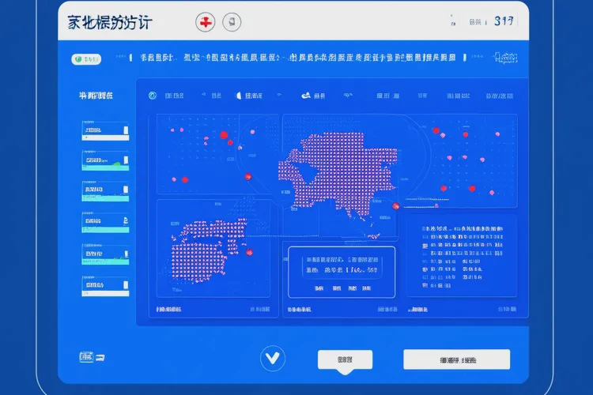This screenshot has height=395, width=593.
Task: Toggle the green pill switch in banner
Action: pos(87,58)
